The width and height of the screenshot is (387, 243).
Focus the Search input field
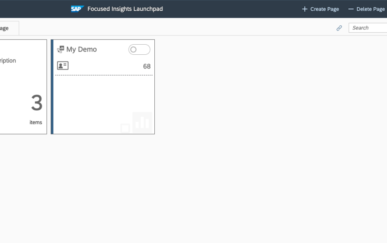[368, 28]
